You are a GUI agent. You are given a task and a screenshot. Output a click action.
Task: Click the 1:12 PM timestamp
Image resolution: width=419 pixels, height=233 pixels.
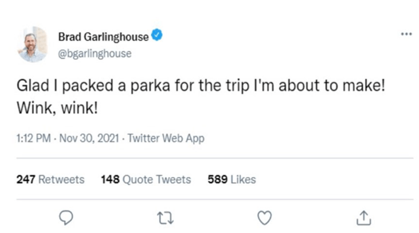tap(32, 139)
